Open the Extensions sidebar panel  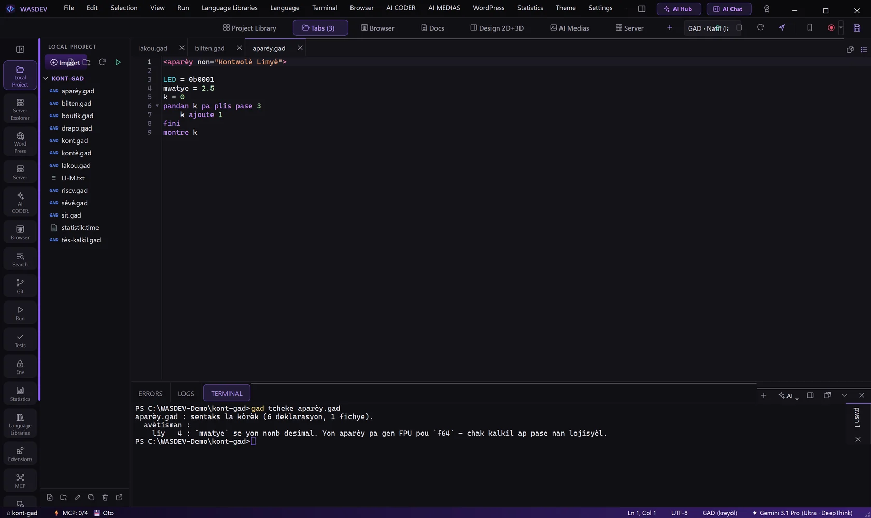click(x=20, y=454)
